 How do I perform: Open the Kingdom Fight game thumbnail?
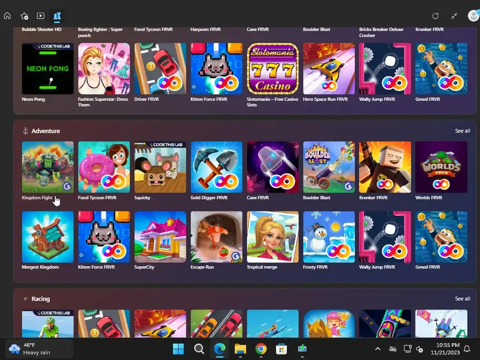(48, 167)
